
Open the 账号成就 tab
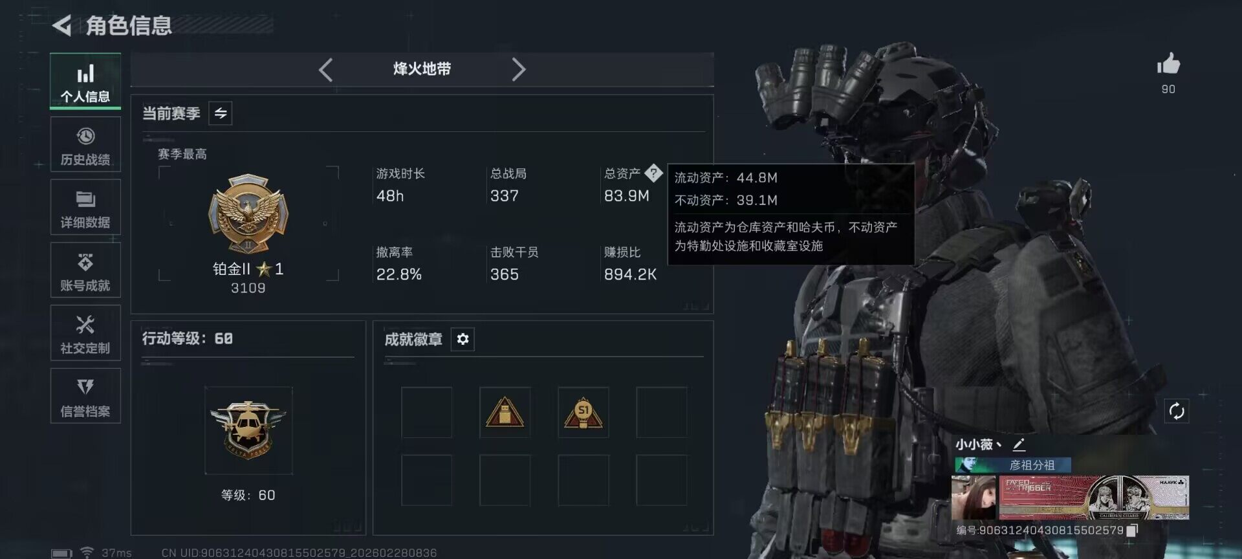point(85,270)
